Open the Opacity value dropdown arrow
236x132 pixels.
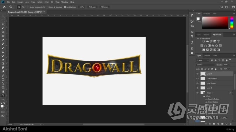pyautogui.click(x=230, y=65)
